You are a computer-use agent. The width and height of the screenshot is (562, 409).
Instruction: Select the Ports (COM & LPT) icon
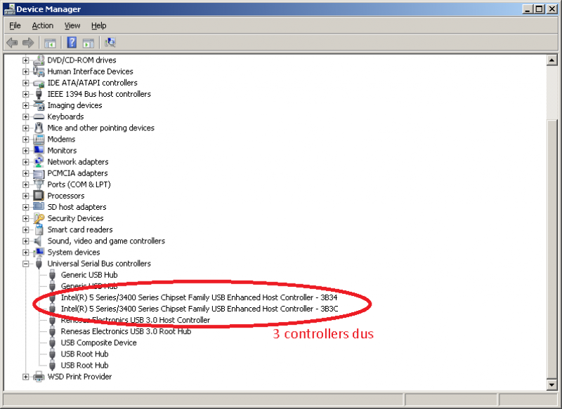[39, 185]
